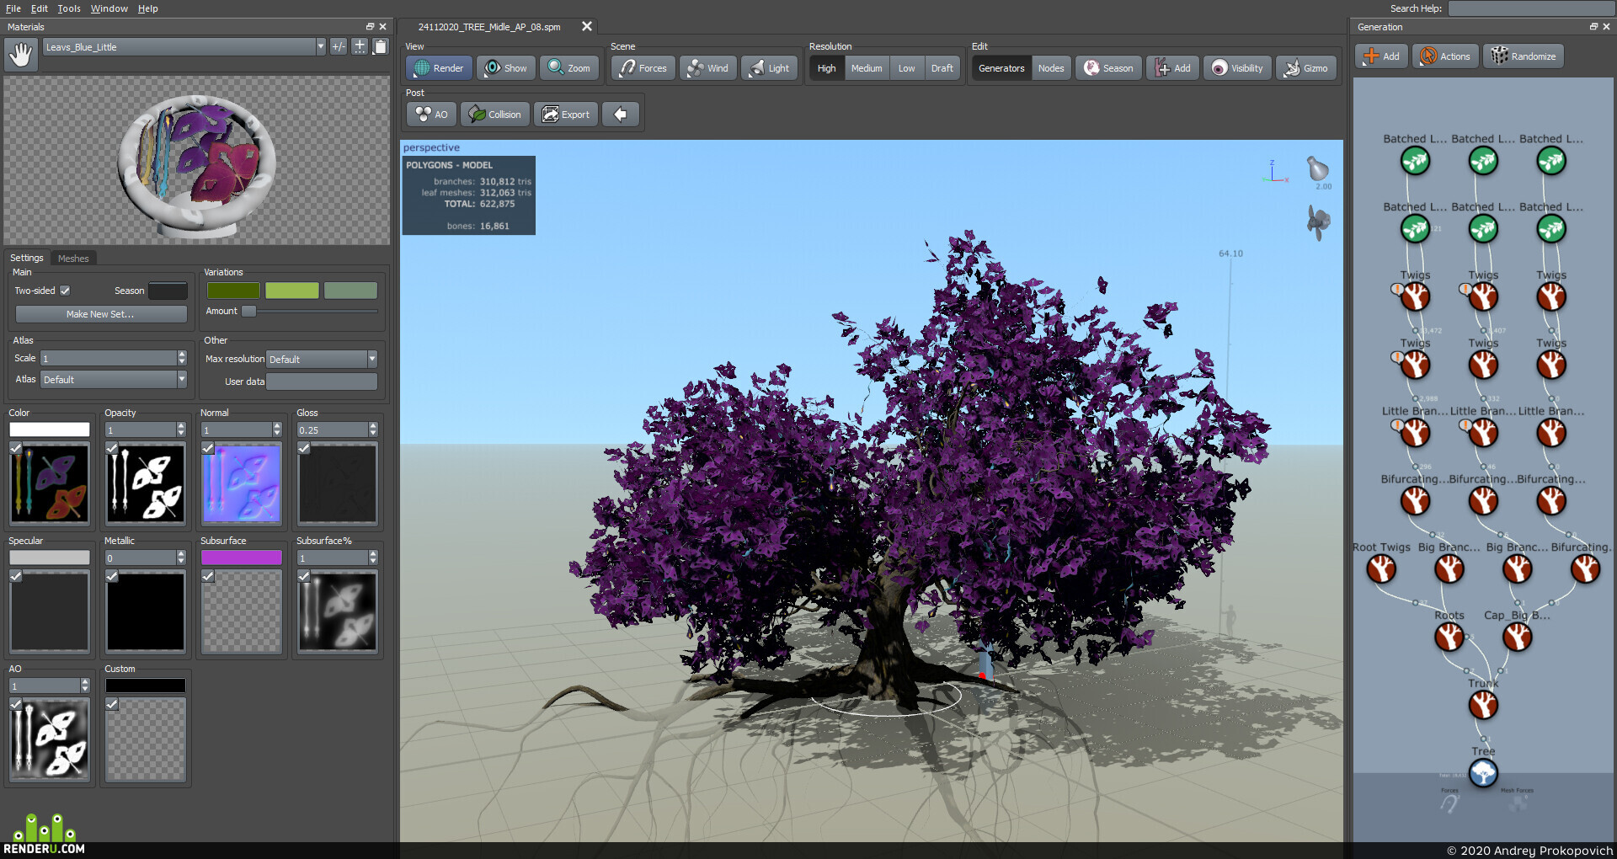Click the Make New Set button
Viewport: 1617px width, 859px height.
tap(101, 314)
